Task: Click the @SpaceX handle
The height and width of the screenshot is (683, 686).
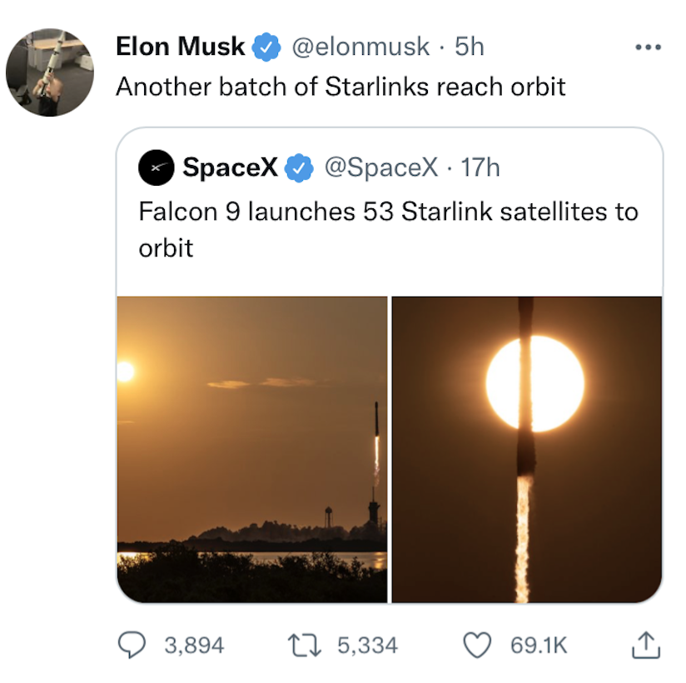Action: [380, 167]
